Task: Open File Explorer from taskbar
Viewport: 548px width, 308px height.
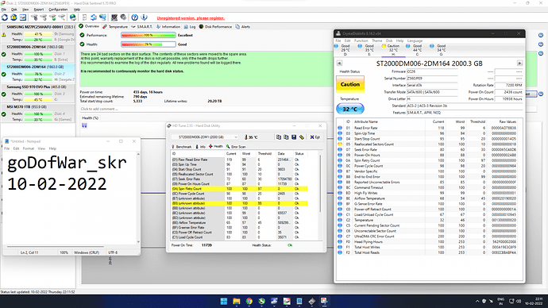Action: (237, 301)
